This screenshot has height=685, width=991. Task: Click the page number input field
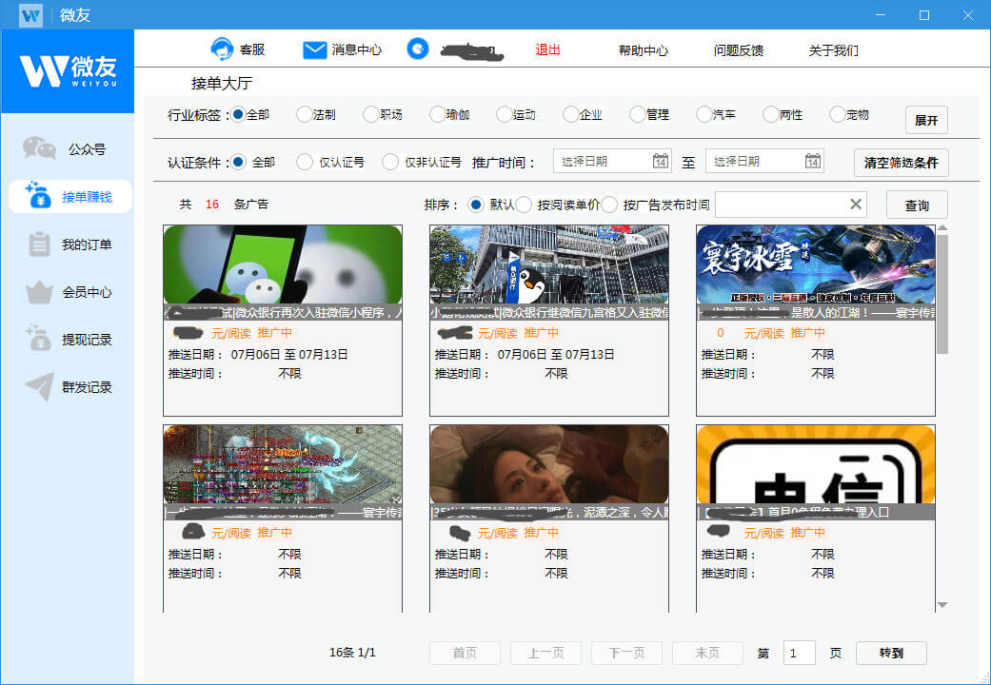(x=800, y=653)
